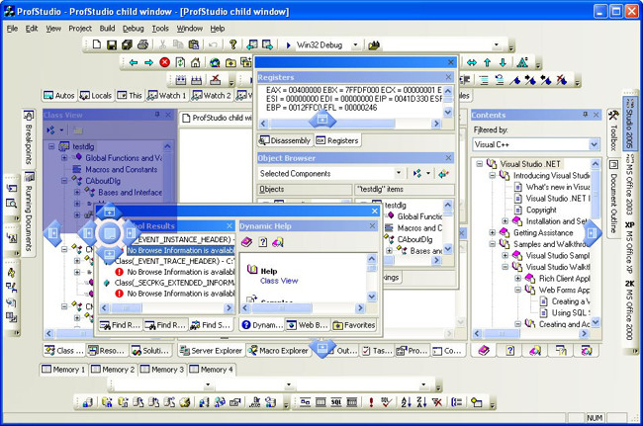Screen dimensions: 643x426
Task: Click the Sort Descending Z-A icon
Action: tap(421, 402)
